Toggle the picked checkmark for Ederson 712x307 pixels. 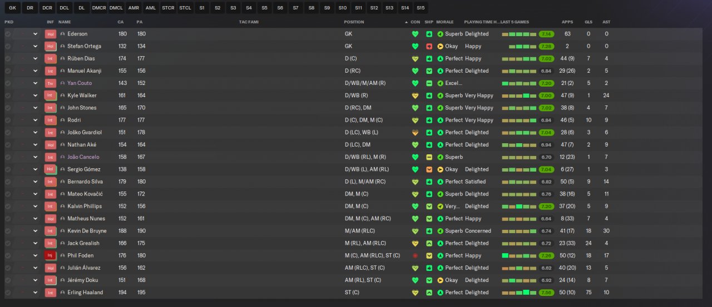[8, 34]
